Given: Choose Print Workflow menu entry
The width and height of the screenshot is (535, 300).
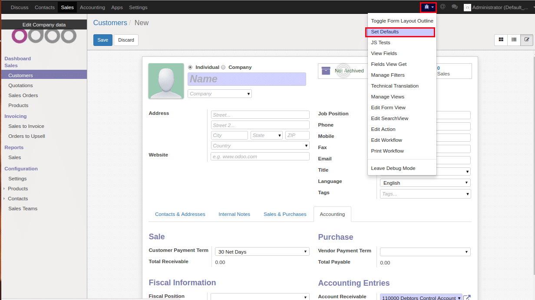Looking at the screenshot, I should (x=402, y=151).
